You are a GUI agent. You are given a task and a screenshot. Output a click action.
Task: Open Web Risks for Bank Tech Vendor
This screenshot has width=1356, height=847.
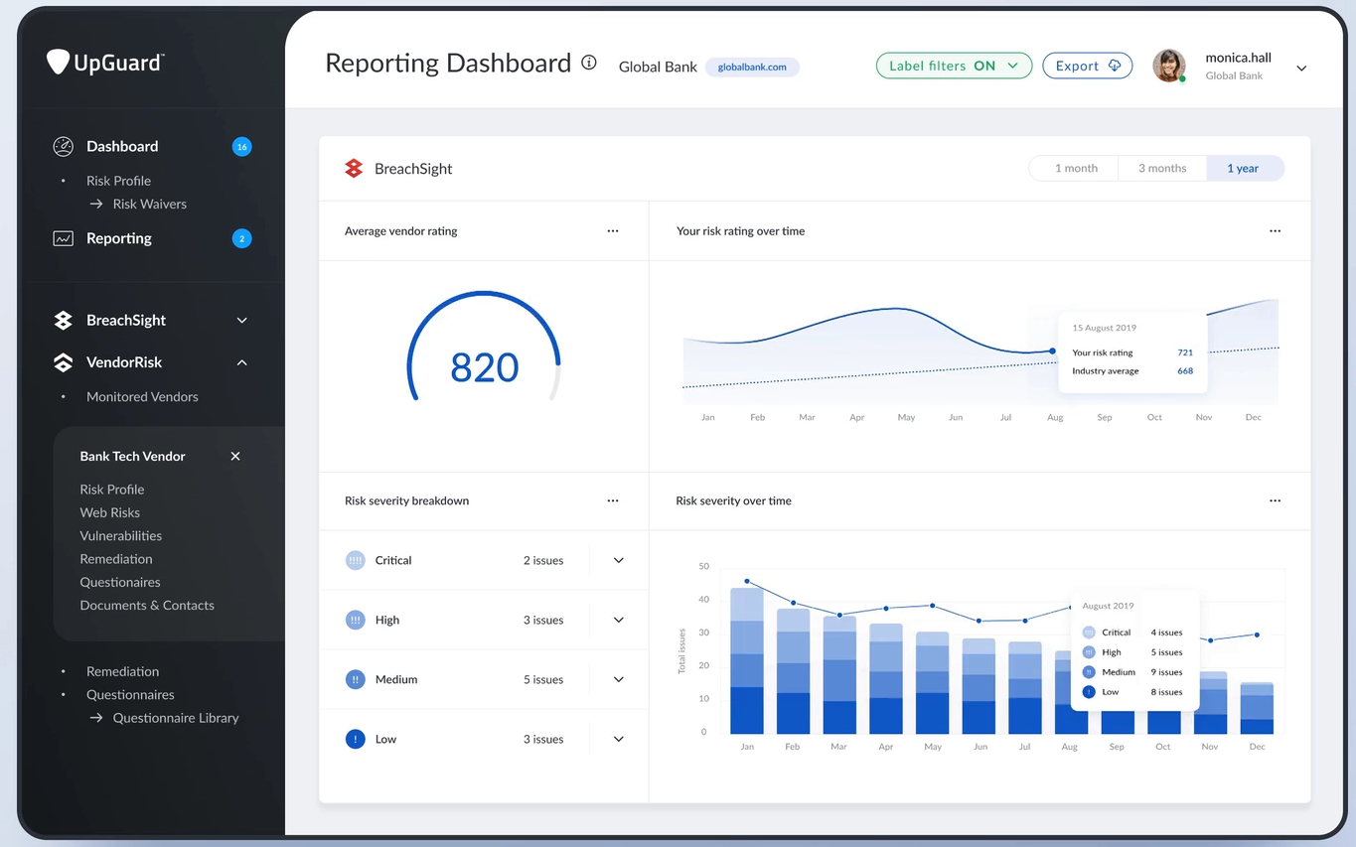109,512
